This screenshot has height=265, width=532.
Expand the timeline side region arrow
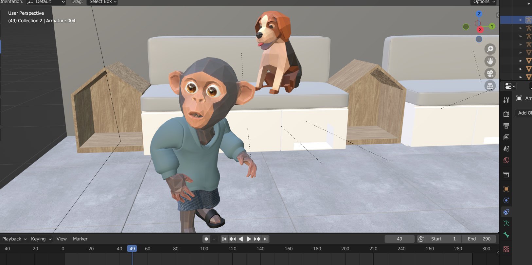click(498, 253)
